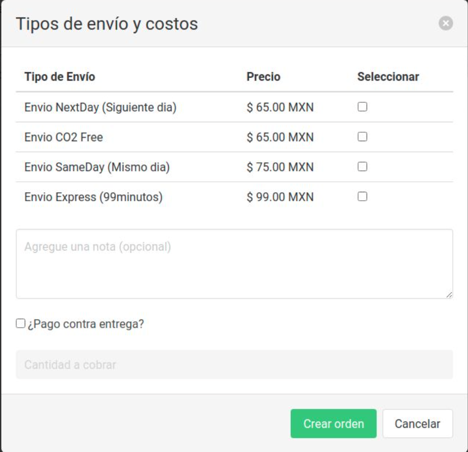This screenshot has height=452, width=468.
Task: Click the Envio NextDay (Siguiente dia) row label
Action: click(100, 107)
